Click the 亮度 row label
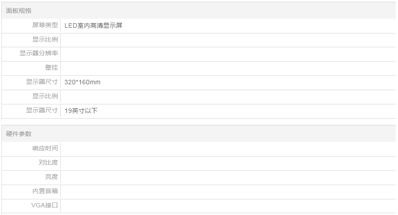 51,177
